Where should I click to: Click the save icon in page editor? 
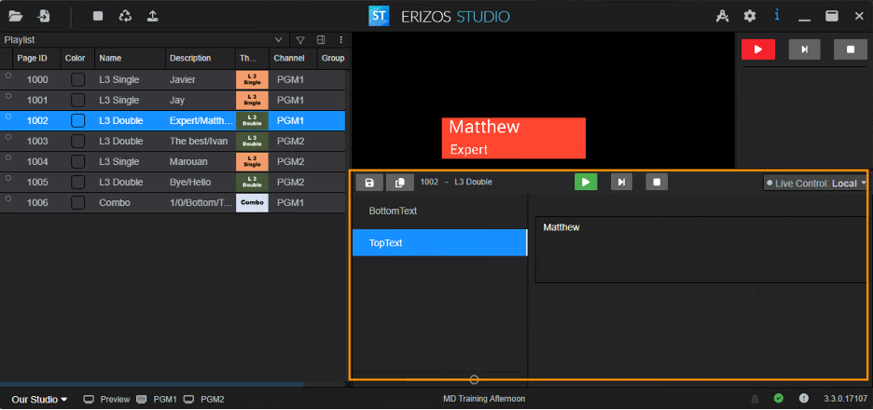tap(369, 183)
